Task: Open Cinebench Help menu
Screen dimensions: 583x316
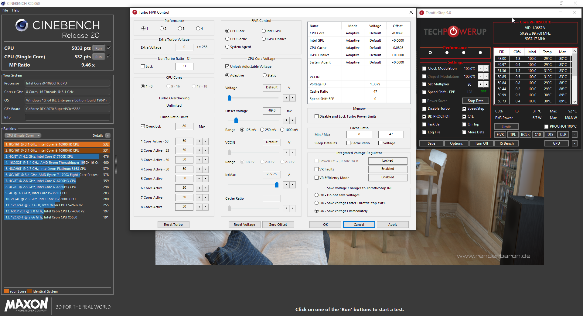Action: (16, 10)
